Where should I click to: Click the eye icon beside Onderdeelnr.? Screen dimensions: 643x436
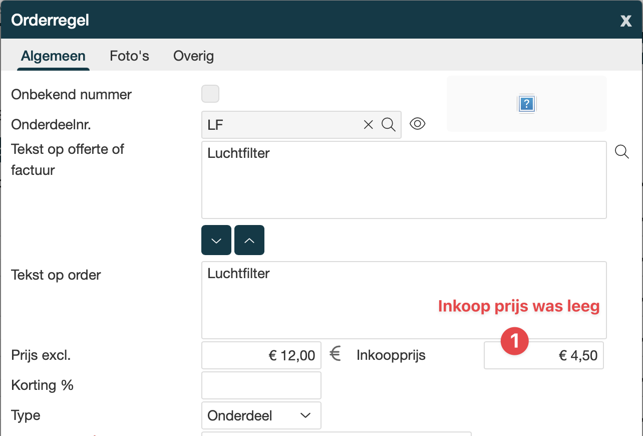pos(417,124)
